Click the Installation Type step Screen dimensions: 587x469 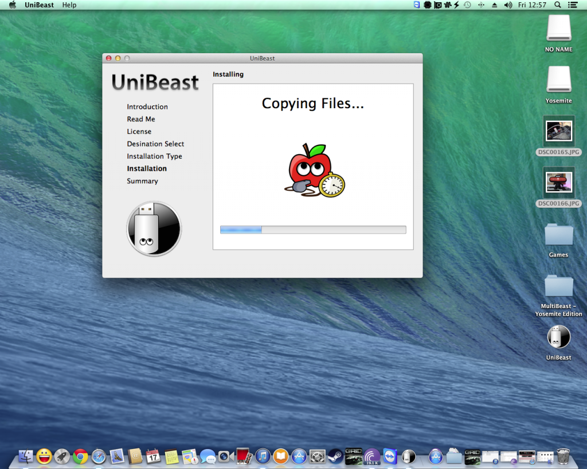[x=154, y=156]
